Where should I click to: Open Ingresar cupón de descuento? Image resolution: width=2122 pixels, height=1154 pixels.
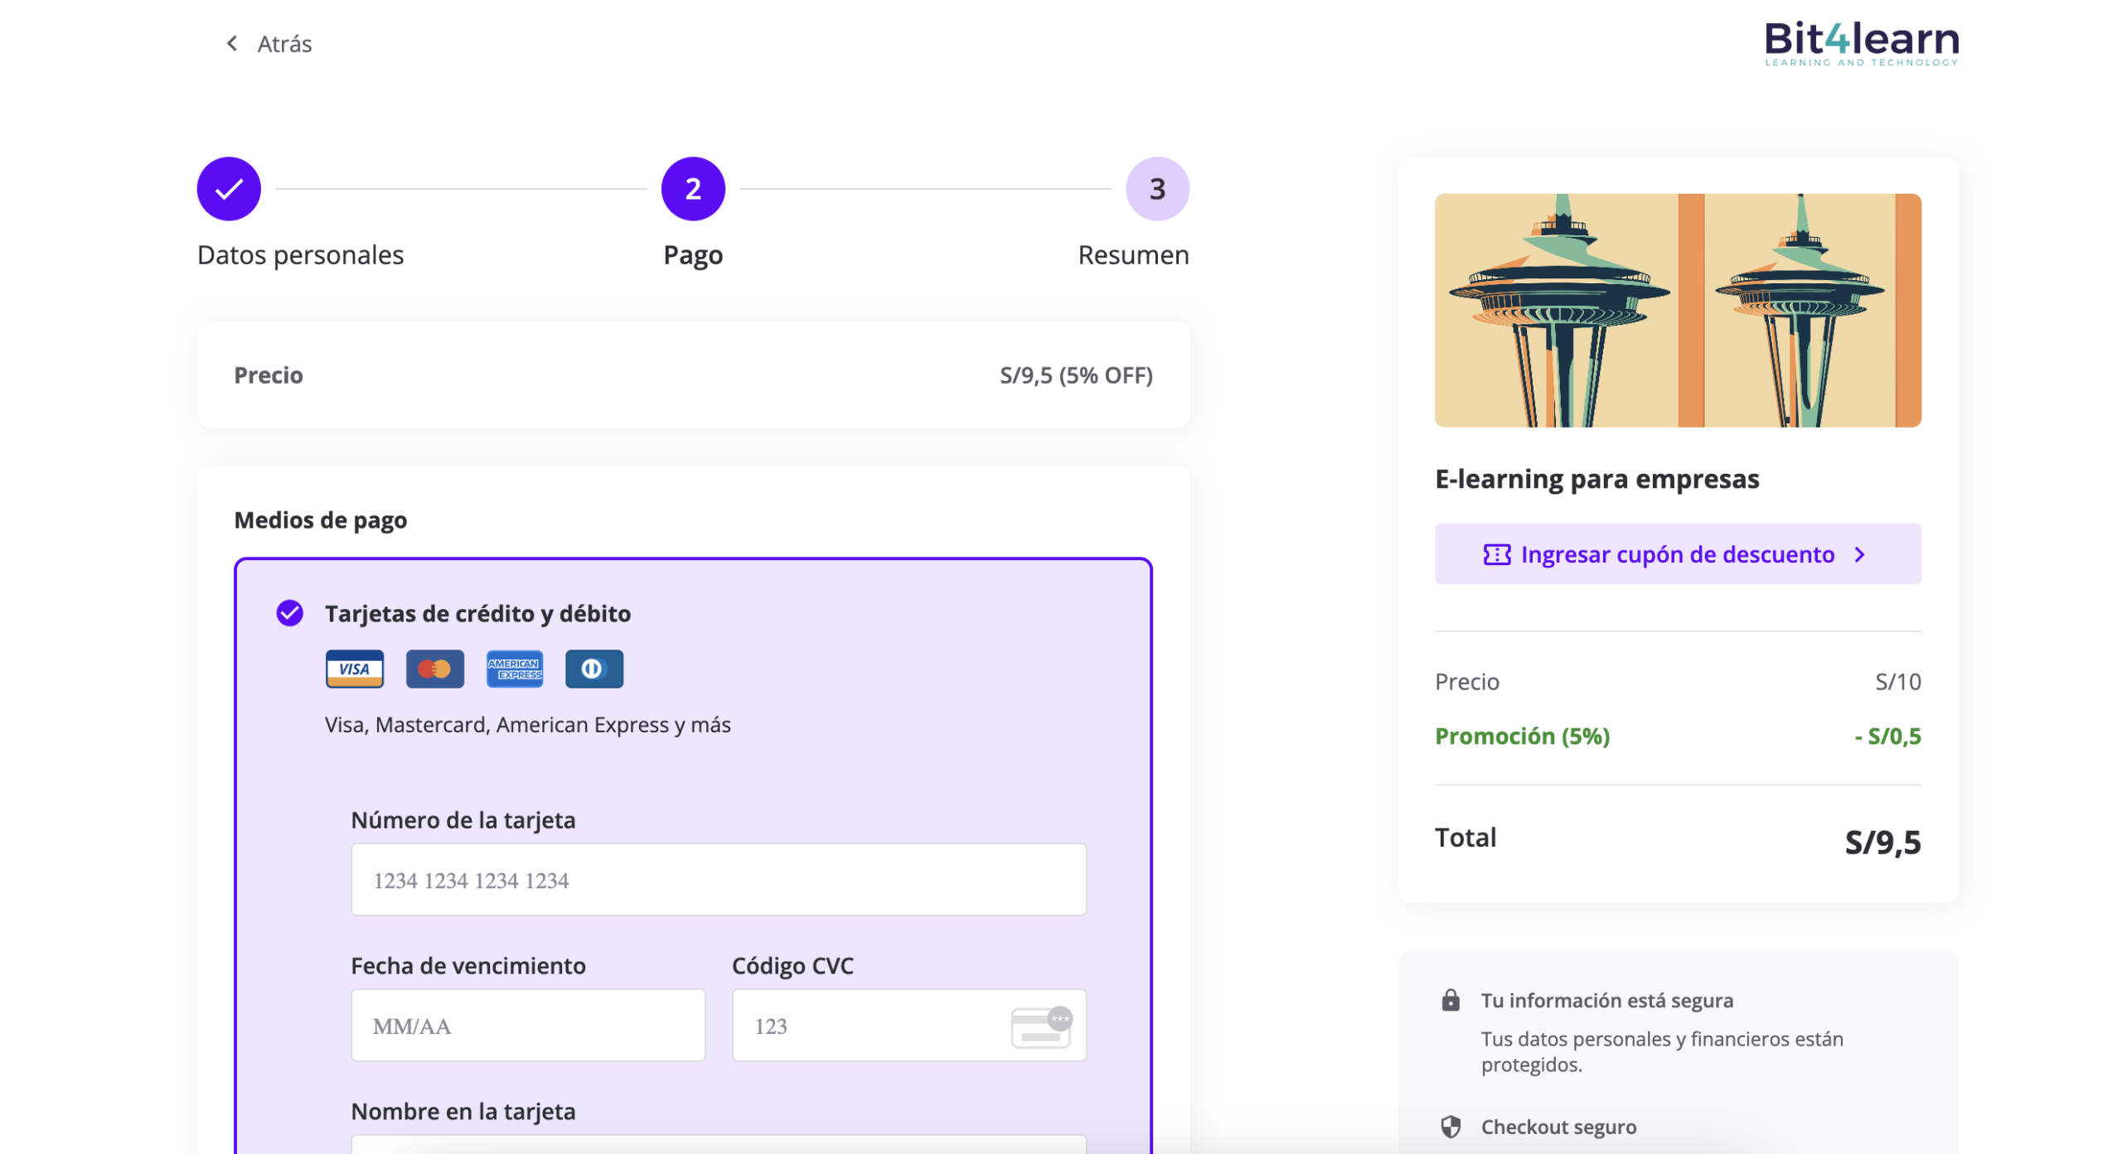click(1678, 553)
